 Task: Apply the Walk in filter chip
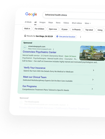coord(27,28)
